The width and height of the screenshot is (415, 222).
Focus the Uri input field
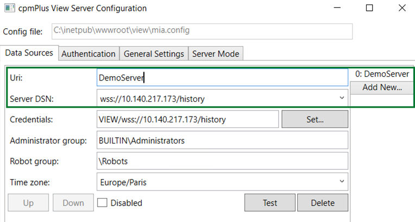(x=222, y=77)
